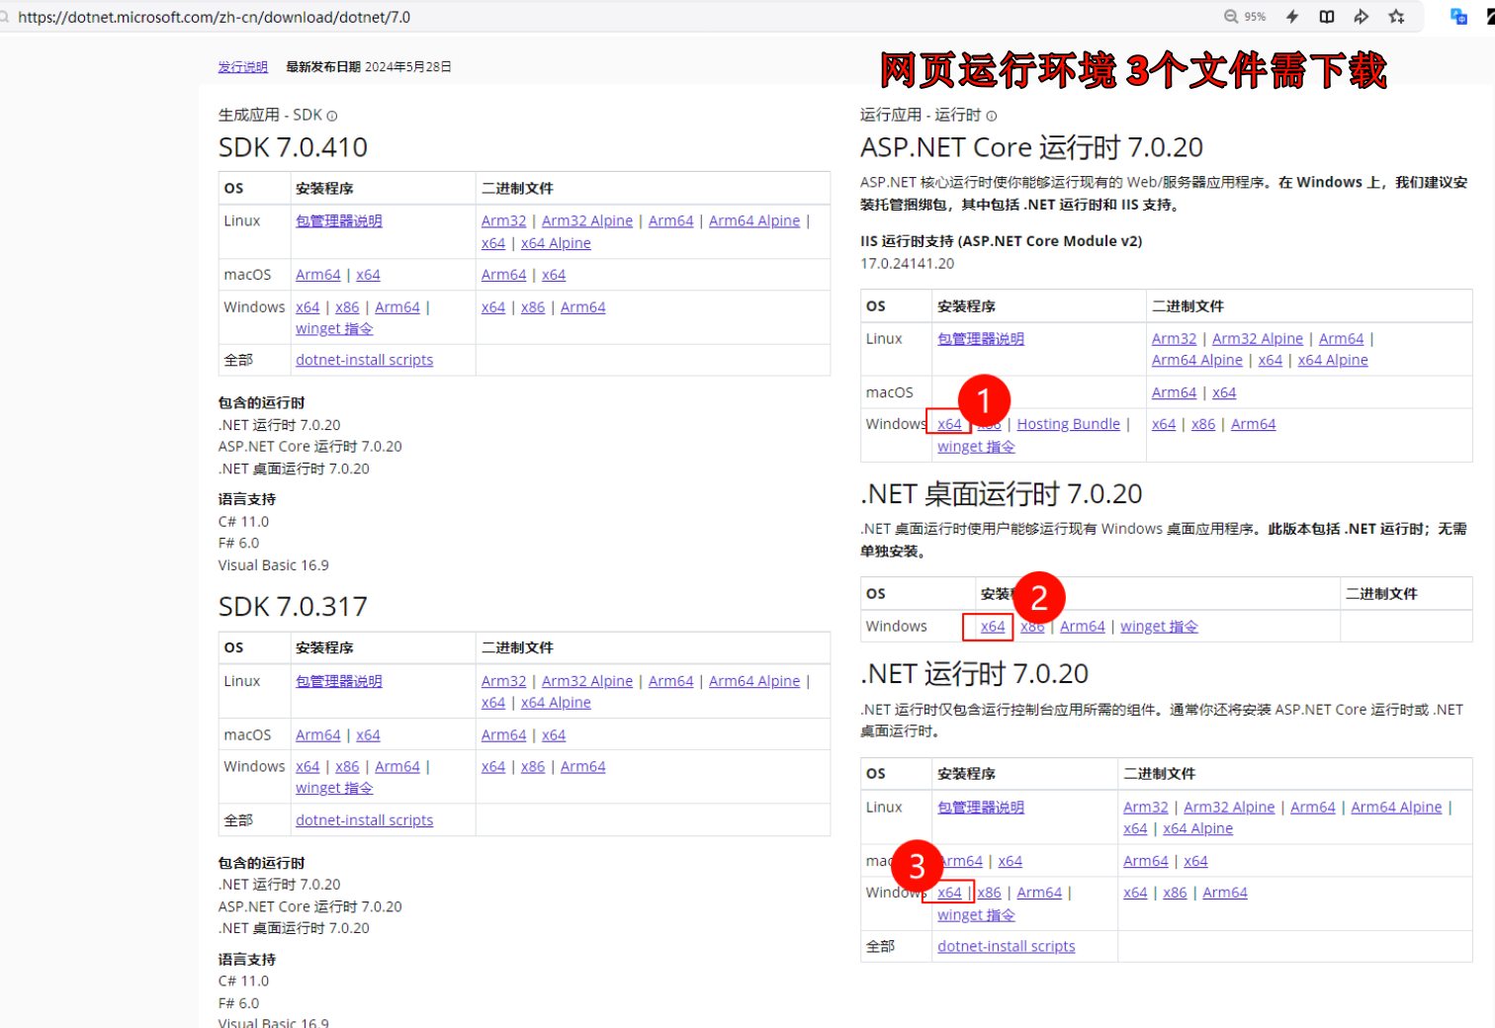Click the translate icon in browser toolbar
1495x1028 pixels.
(x=1458, y=17)
